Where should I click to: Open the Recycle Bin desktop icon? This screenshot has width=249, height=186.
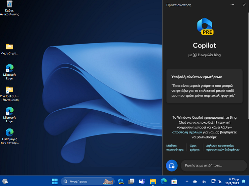(x=10, y=8)
